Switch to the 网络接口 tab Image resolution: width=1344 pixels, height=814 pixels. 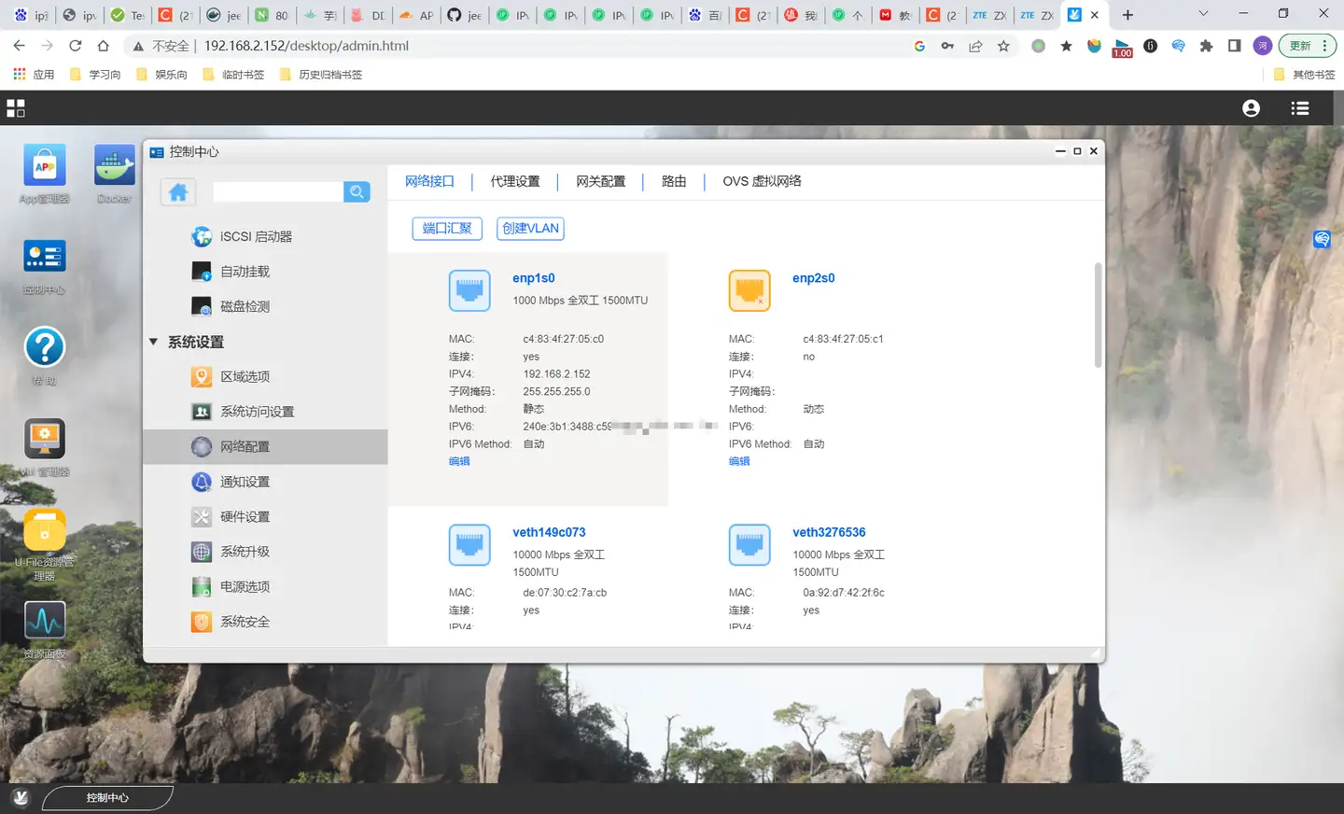(429, 181)
